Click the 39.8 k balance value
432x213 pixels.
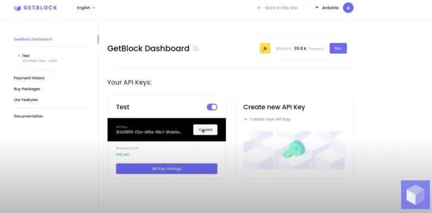(300, 48)
